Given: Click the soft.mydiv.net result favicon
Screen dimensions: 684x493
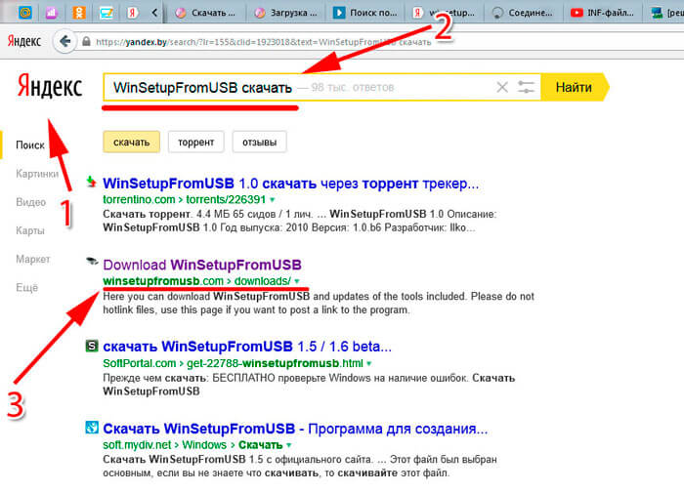Looking at the screenshot, I should (92, 428).
